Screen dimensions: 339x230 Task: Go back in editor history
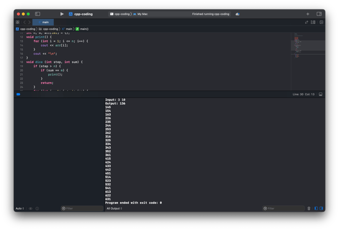24,22
